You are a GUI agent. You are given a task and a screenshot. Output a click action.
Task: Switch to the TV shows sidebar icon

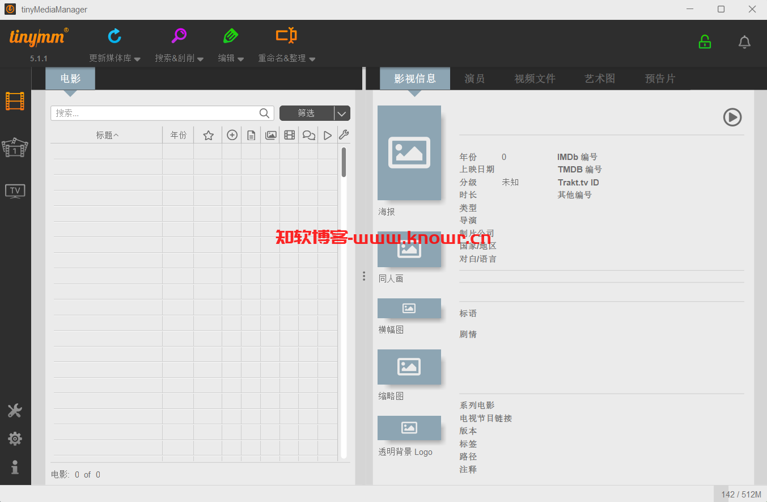tap(15, 191)
